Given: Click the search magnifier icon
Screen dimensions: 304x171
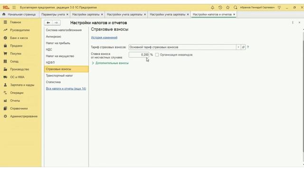Looking at the screenshot, I should point(235,8).
